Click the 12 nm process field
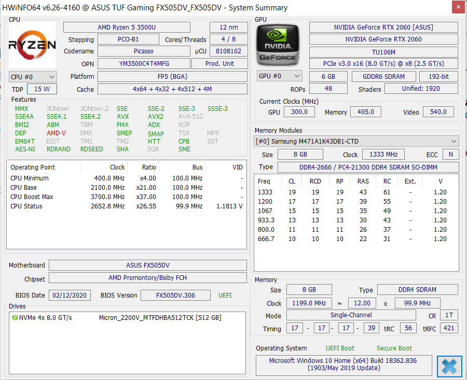The height and width of the screenshot is (380, 467). pyautogui.click(x=228, y=27)
